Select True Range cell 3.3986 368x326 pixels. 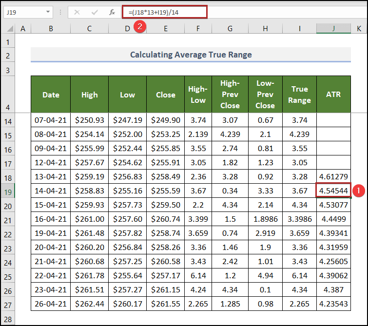point(299,219)
